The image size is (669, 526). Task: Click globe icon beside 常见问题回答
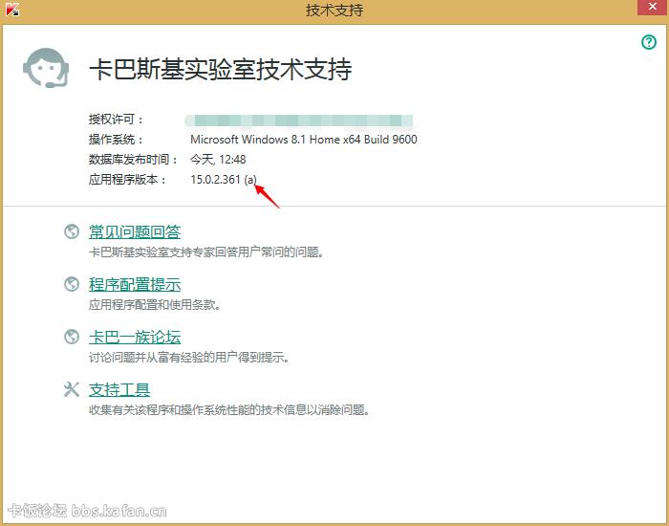click(72, 231)
